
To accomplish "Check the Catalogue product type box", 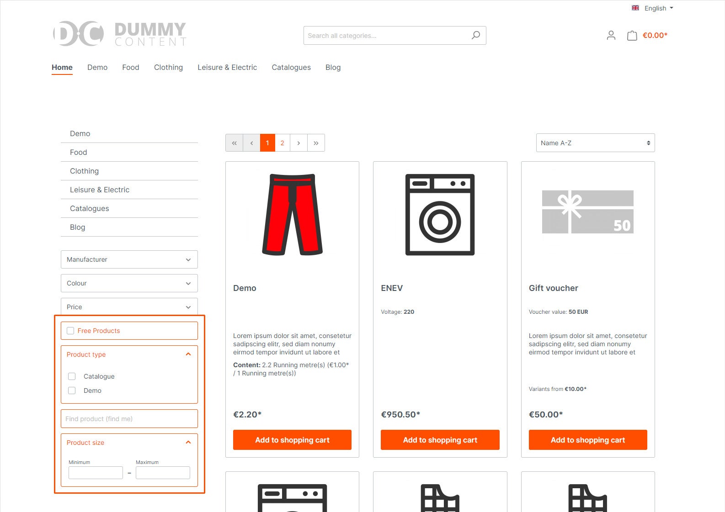I will [72, 376].
